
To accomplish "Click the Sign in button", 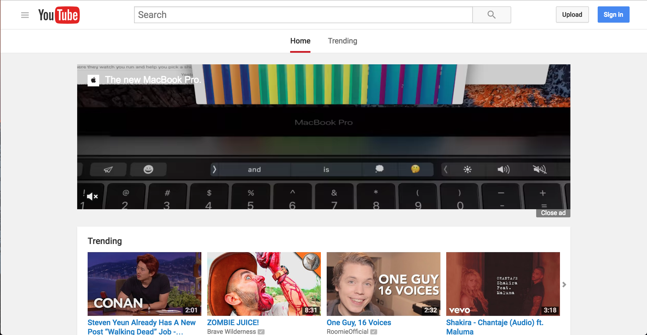I will click(613, 14).
